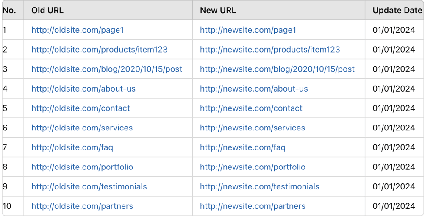Visit the newsite.com/contact page link

click(251, 108)
